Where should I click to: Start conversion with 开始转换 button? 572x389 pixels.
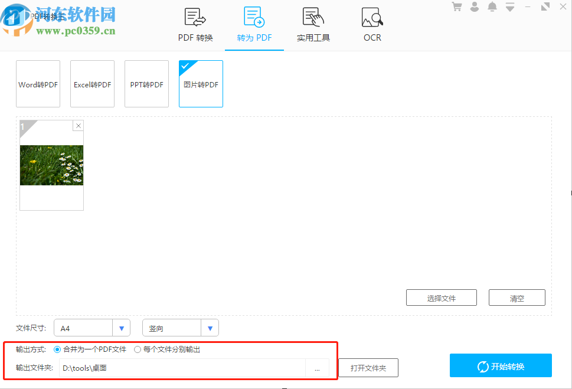tap(501, 365)
